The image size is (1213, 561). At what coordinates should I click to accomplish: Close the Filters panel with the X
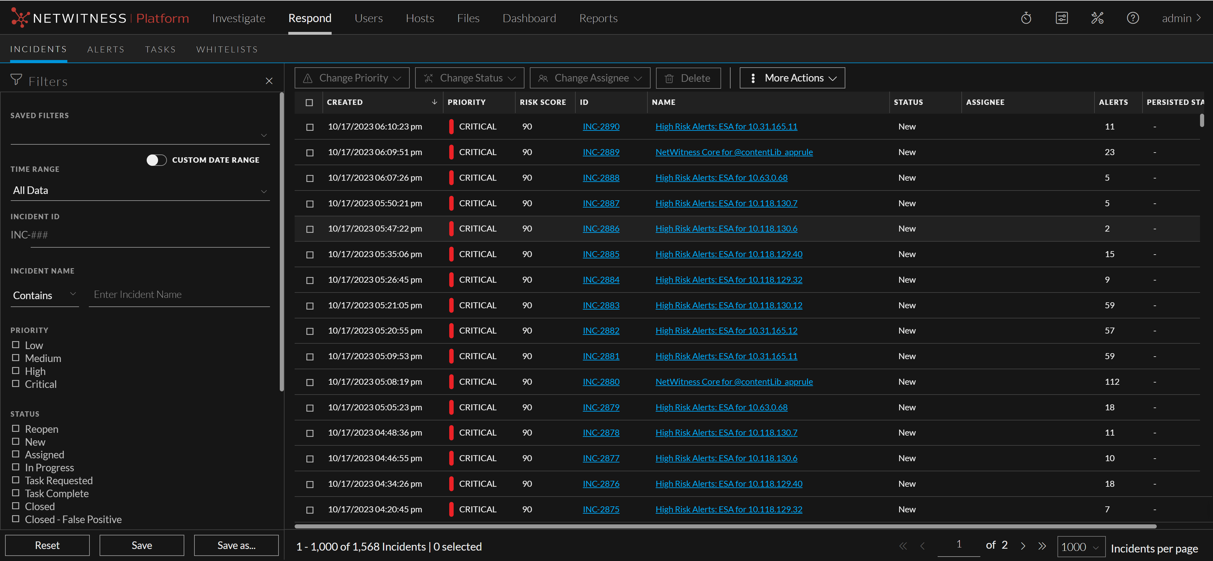(269, 81)
